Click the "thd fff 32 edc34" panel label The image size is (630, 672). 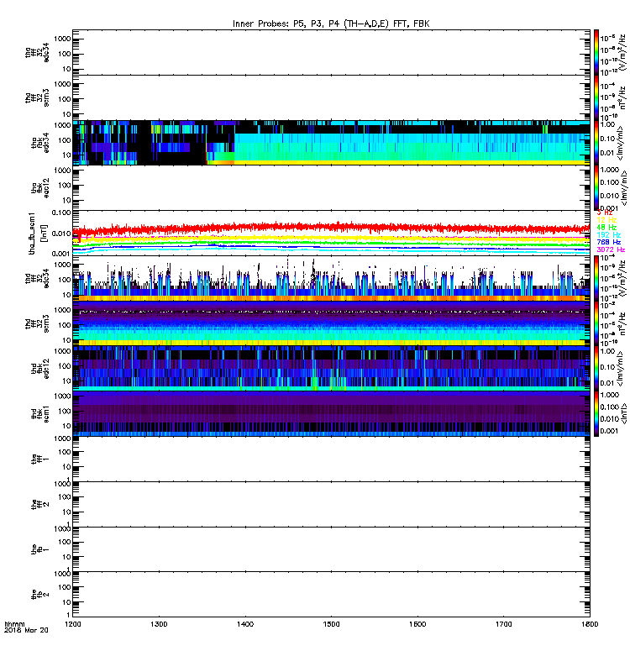37,279
